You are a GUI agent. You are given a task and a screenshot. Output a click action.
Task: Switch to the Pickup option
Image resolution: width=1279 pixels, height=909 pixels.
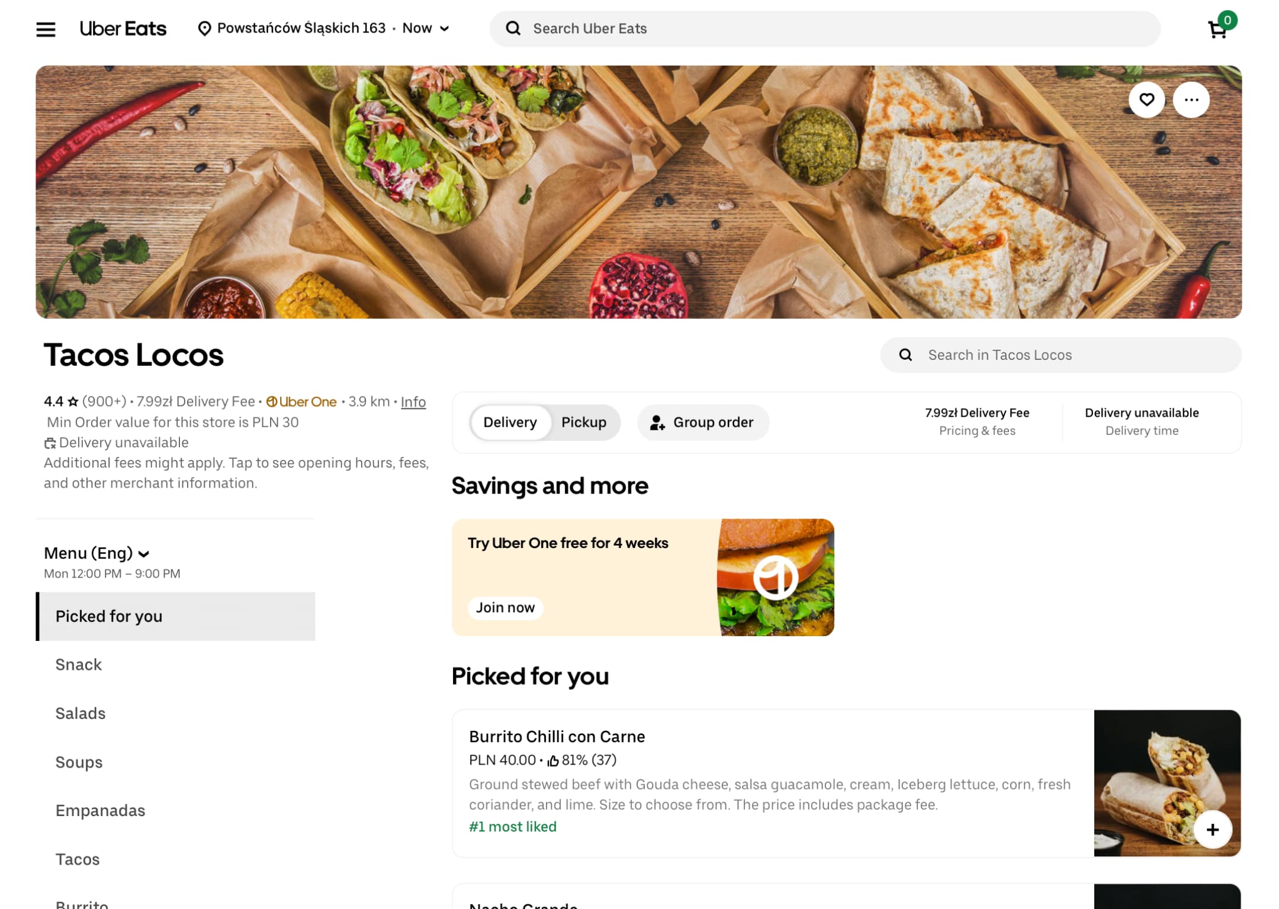(583, 422)
